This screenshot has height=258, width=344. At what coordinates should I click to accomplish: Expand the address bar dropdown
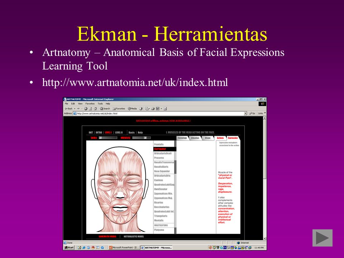pyautogui.click(x=245, y=114)
